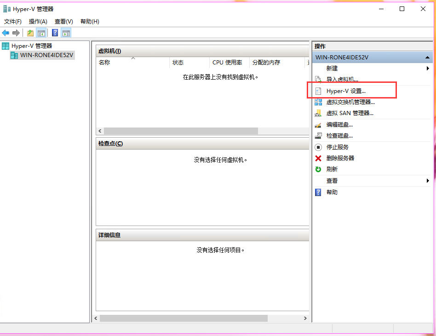Open the 查看(V) menu

(63, 22)
